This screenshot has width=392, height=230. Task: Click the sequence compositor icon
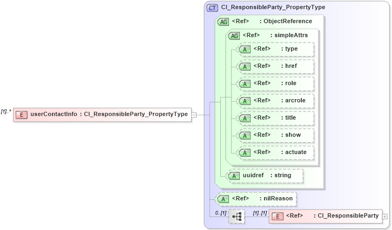pos(236,217)
